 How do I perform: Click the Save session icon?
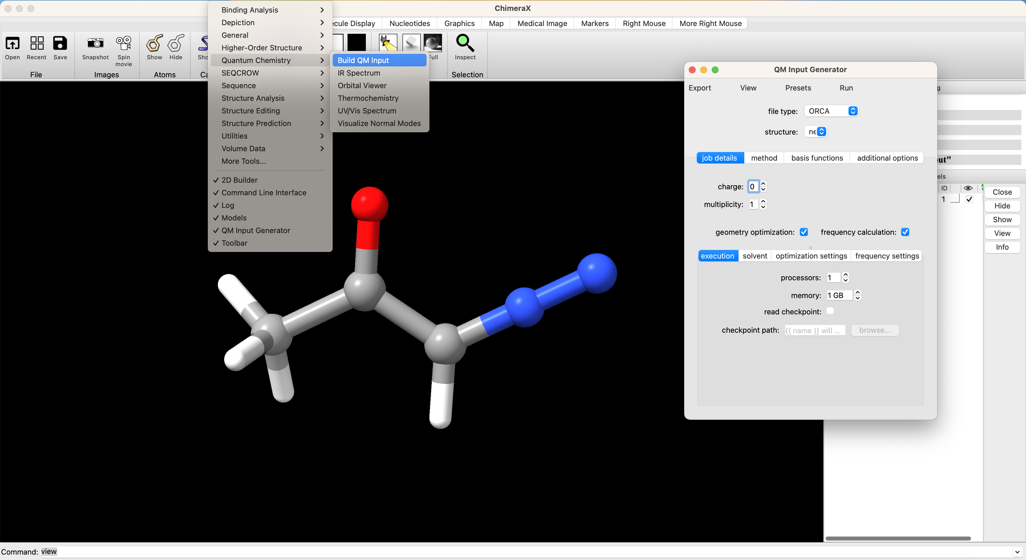60,44
